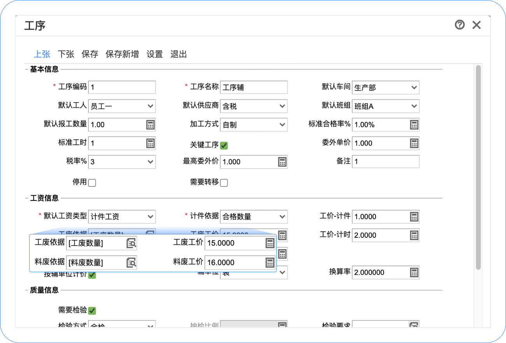
Task: Click inside the 备注 input field
Action: [x=385, y=162]
